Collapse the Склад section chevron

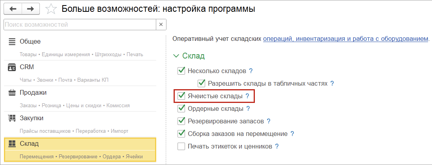pyautogui.click(x=176, y=56)
